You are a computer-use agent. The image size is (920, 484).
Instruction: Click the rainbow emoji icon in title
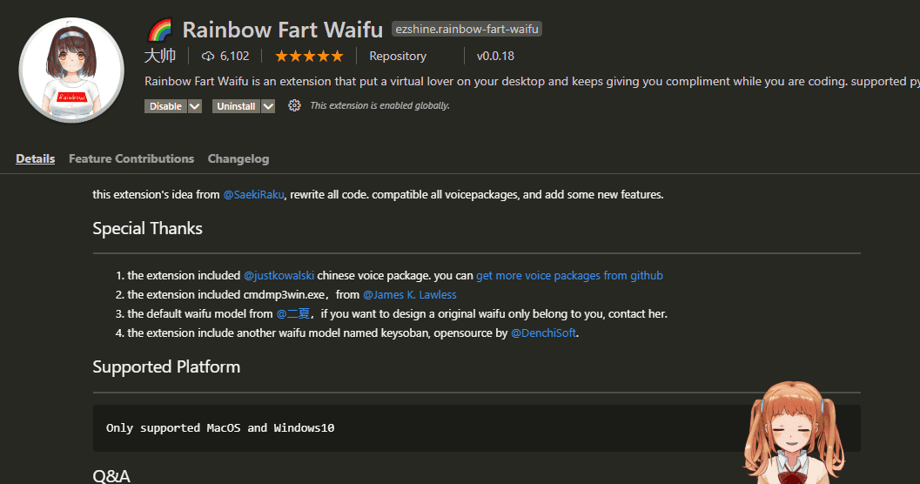(160, 30)
